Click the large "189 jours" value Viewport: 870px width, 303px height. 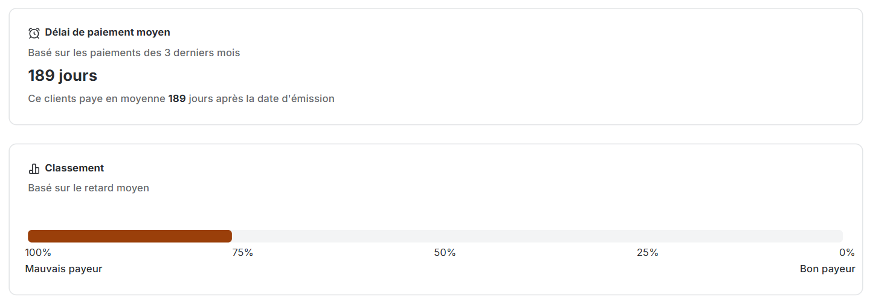click(63, 76)
